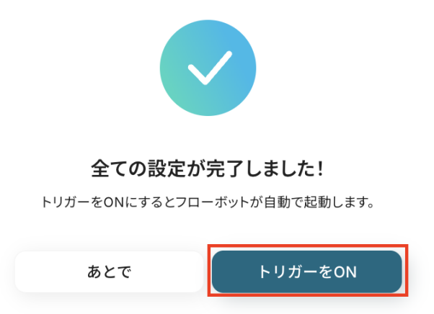Click the ON letters on the dark button

(x=345, y=272)
